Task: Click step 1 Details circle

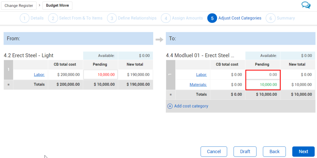Action: 25,18
